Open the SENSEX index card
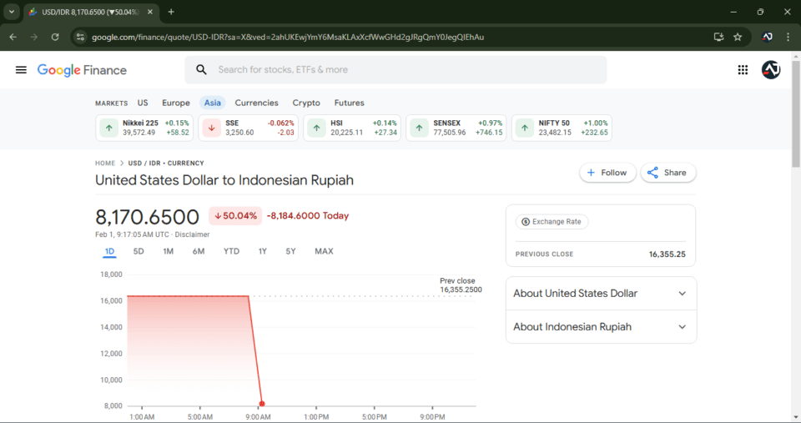Viewport: 801px width, 423px height. coord(456,128)
